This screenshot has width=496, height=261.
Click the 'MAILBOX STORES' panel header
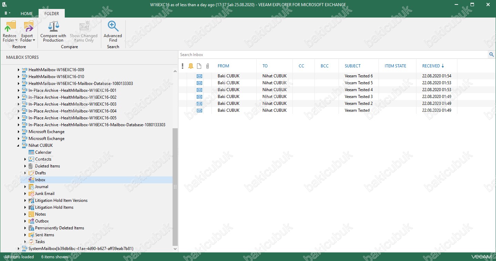(22, 57)
